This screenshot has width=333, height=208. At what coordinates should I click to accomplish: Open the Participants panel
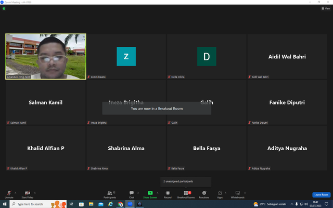[110, 194]
